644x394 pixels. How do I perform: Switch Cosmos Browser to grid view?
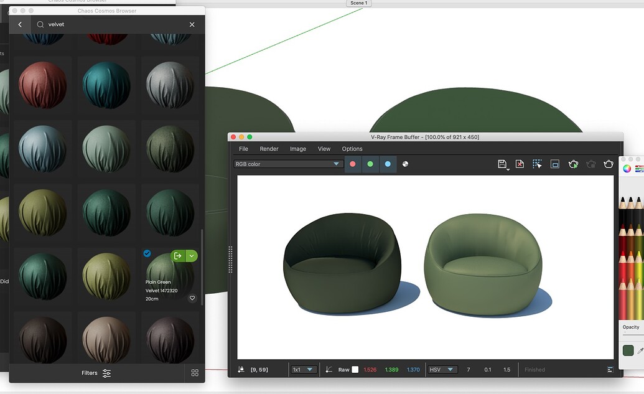pyautogui.click(x=195, y=372)
